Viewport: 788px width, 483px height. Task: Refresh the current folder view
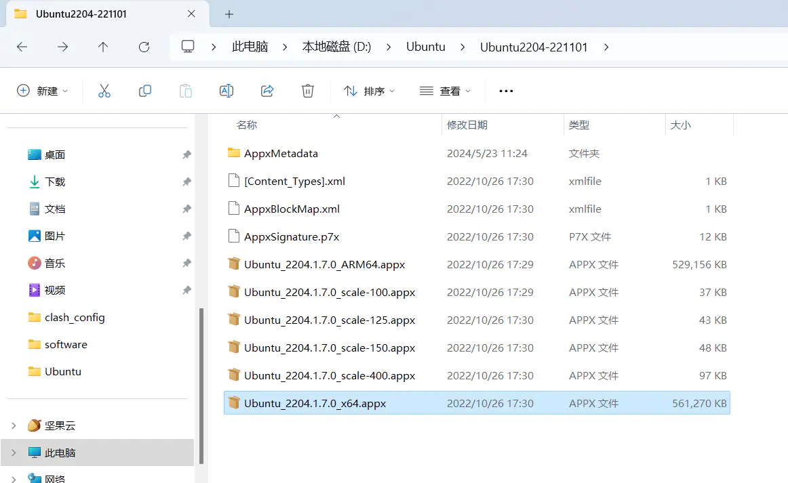(144, 47)
